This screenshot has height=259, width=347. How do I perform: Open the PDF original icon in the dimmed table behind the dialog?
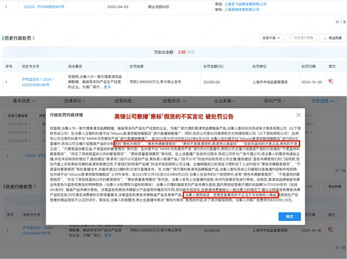click(x=331, y=229)
